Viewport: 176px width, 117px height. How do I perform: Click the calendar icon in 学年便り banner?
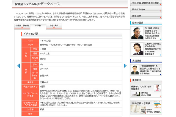point(158,104)
